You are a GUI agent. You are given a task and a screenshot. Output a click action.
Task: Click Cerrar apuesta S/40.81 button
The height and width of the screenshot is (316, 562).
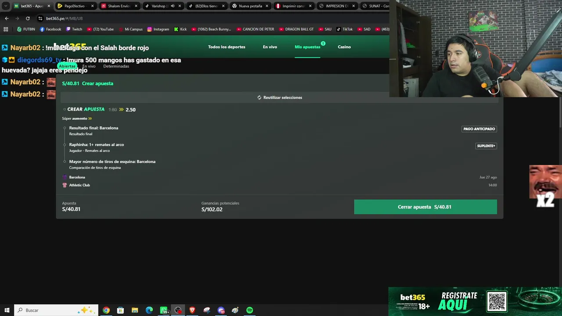(425, 207)
